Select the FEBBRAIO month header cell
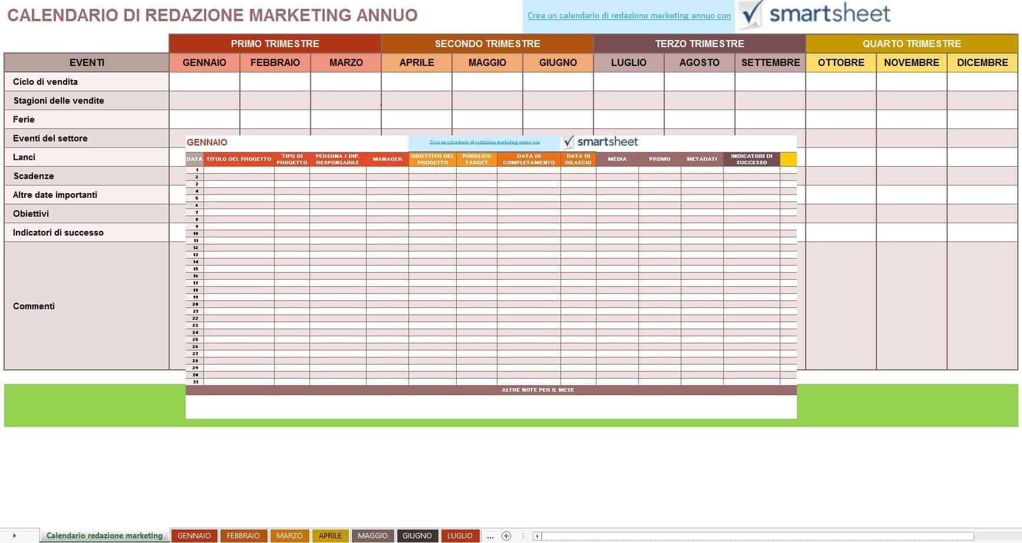Screen dimensions: 1022x543 (275, 62)
